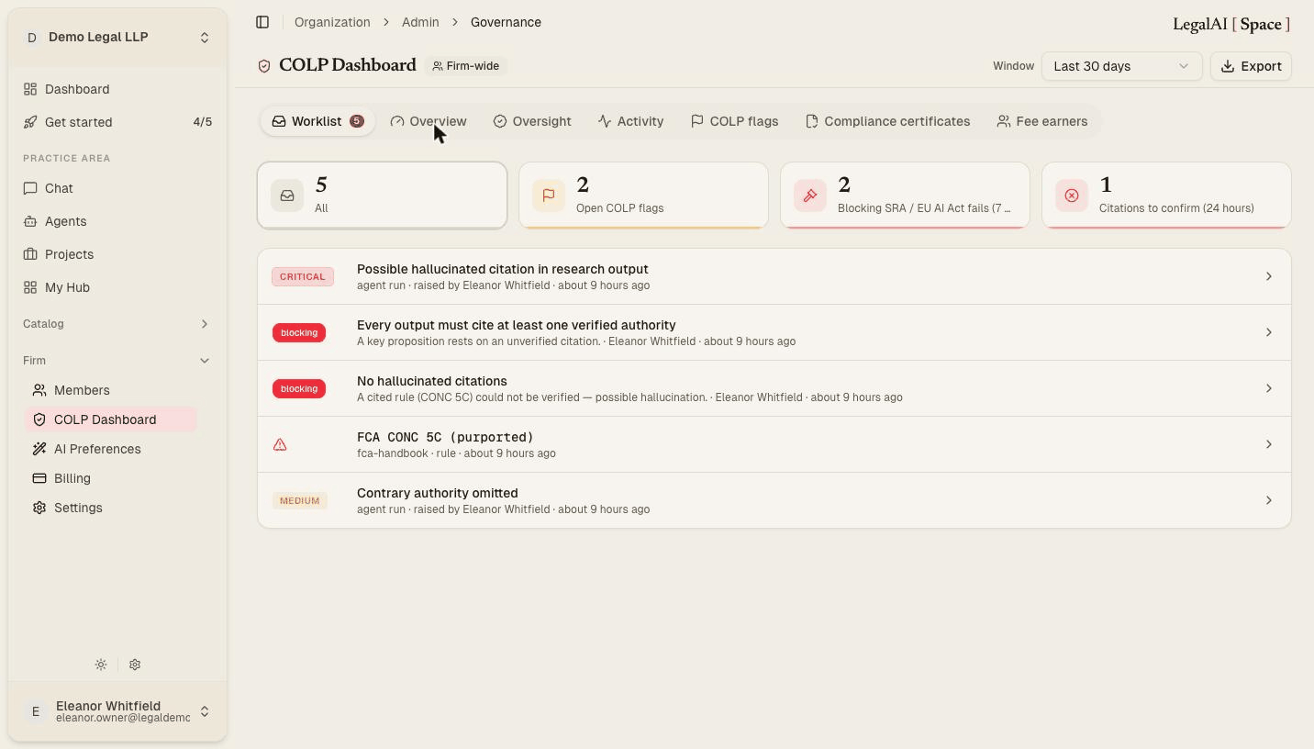Viewport: 1314px width, 749px height.
Task: Switch to the Overview tab
Action: [429, 121]
